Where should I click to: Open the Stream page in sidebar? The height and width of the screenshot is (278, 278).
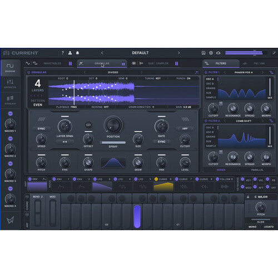pos(10,100)
